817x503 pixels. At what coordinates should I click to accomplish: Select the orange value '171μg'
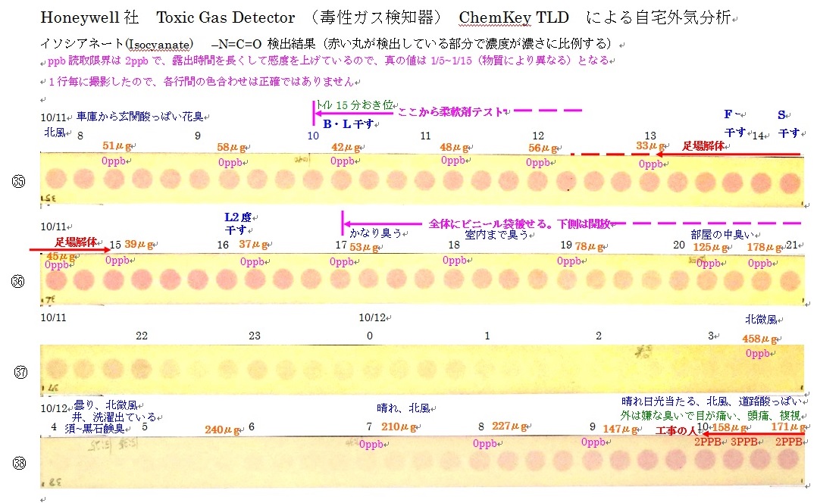click(788, 427)
